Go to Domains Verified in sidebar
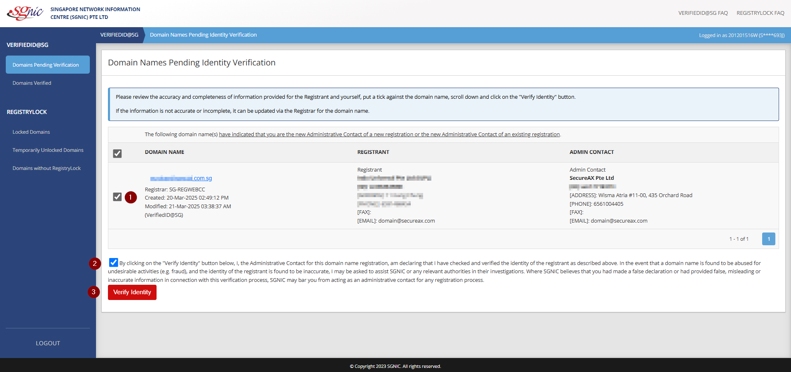Screen dimensions: 791x372 (32, 83)
